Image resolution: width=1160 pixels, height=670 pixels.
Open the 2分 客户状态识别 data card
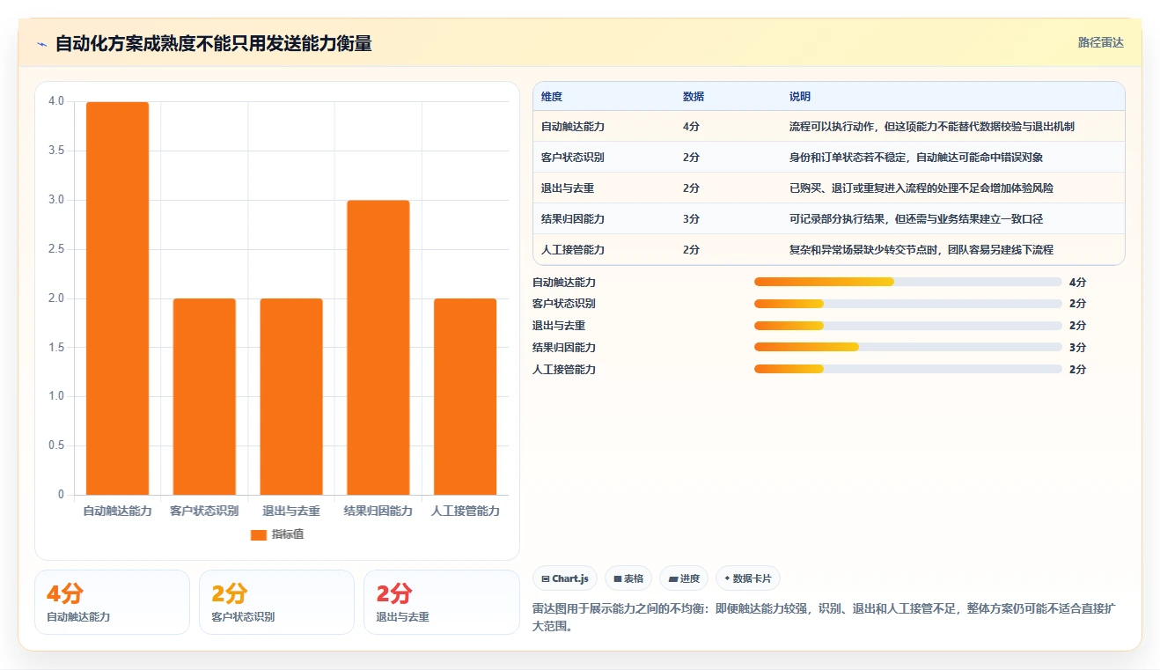tap(276, 602)
